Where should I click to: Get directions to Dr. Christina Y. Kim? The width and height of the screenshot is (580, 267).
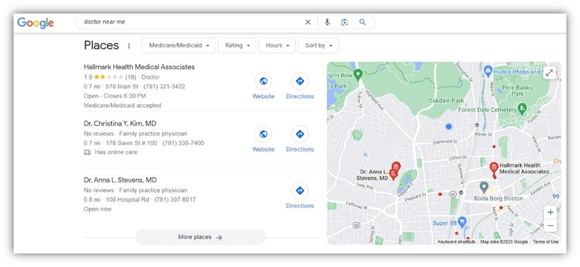point(300,134)
